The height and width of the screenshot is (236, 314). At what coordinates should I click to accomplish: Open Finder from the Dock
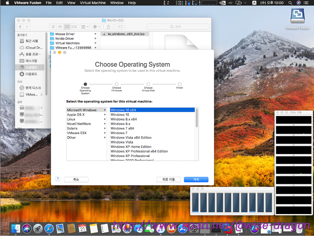coord(16,229)
